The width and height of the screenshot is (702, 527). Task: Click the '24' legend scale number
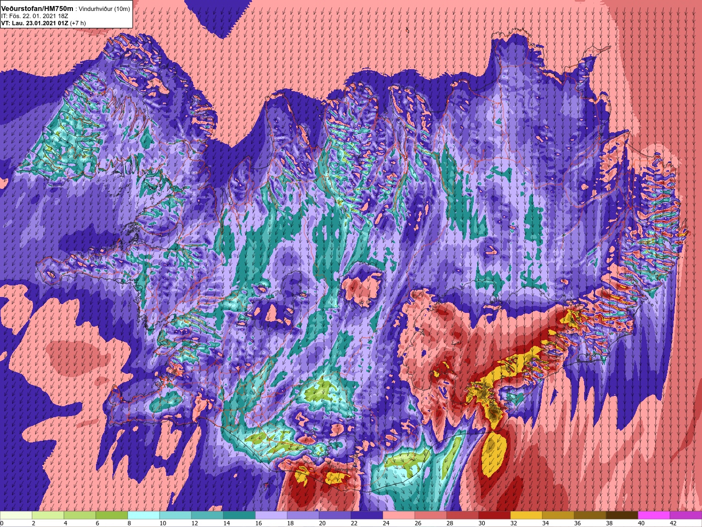point(386,523)
